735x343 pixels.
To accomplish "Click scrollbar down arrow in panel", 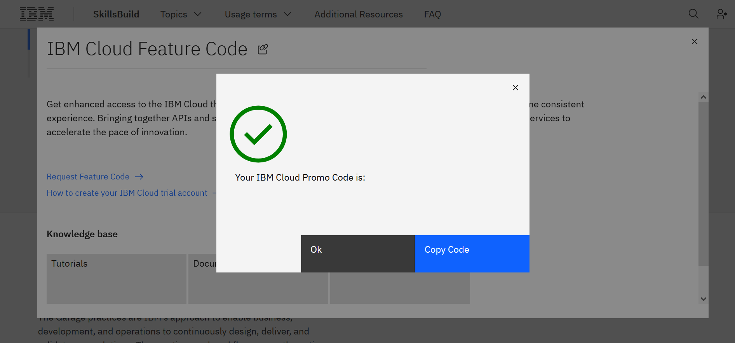I will click(x=703, y=299).
